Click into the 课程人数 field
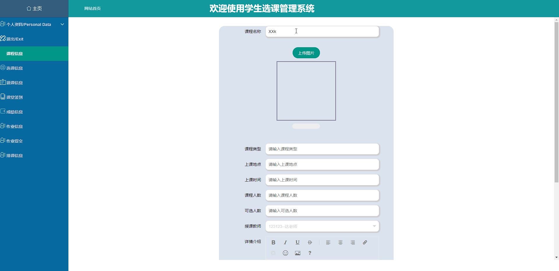 (322, 195)
